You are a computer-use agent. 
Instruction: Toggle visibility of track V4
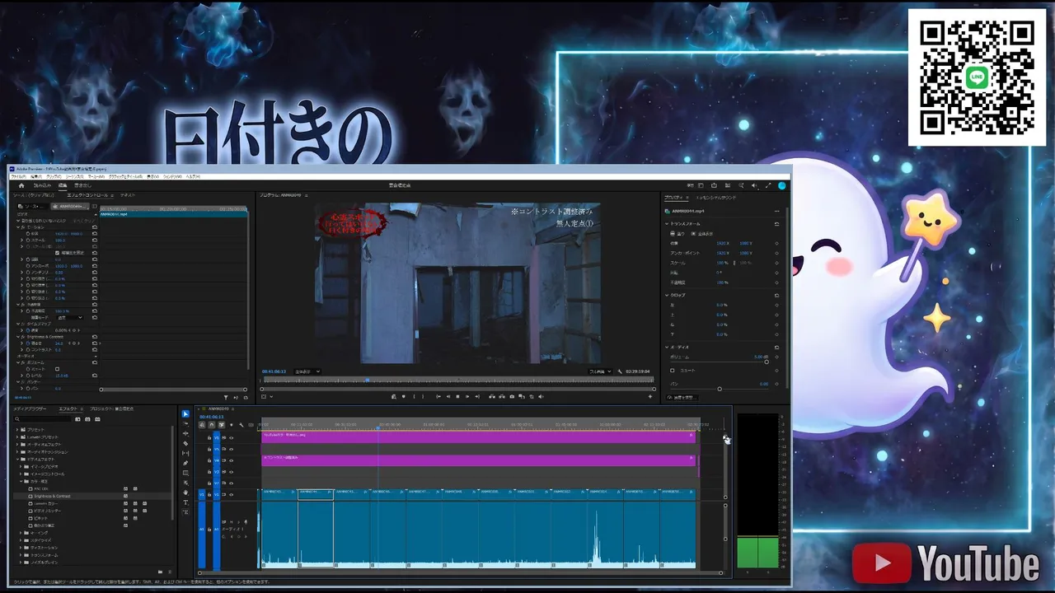coord(231,460)
